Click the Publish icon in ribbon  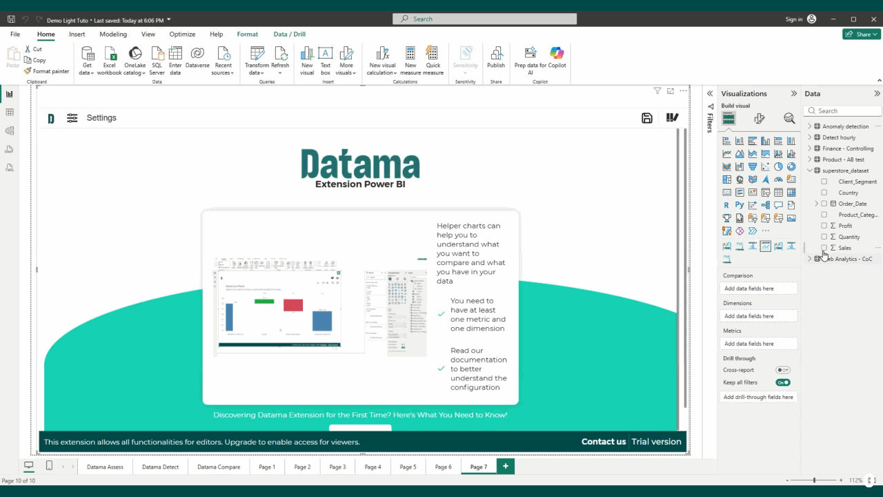(x=496, y=54)
